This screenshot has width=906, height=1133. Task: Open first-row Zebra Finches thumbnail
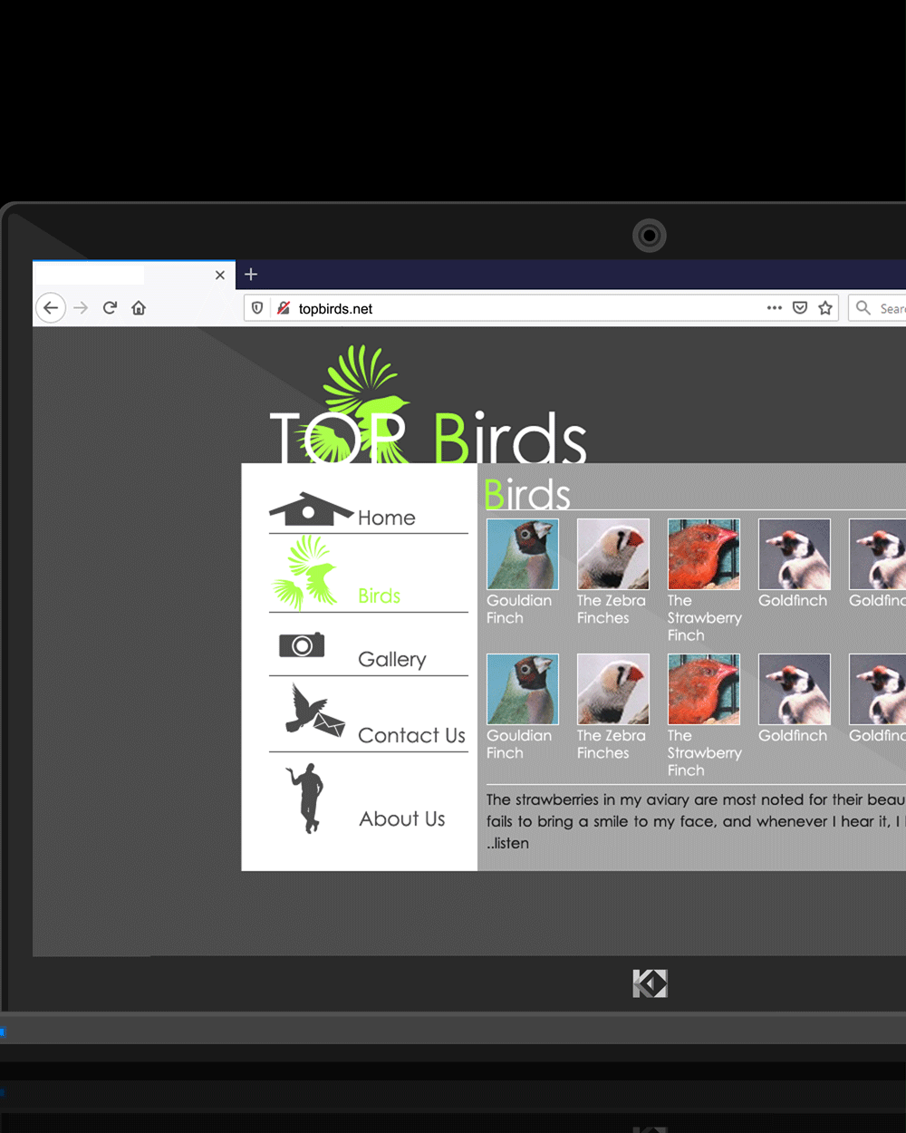[613, 554]
